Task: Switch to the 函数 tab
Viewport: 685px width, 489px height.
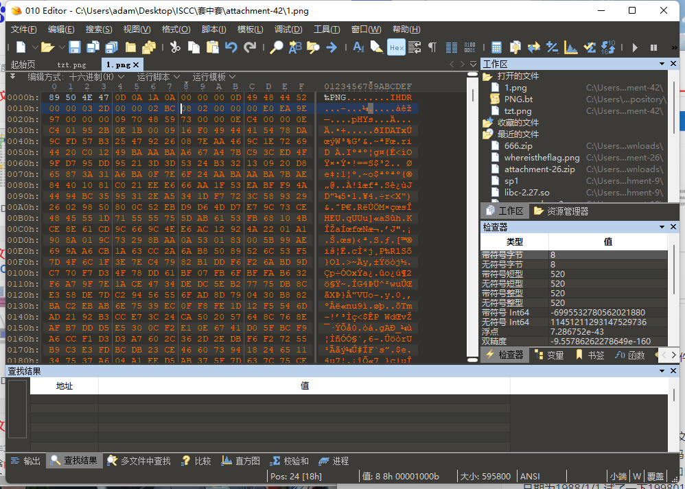Action: tap(629, 355)
